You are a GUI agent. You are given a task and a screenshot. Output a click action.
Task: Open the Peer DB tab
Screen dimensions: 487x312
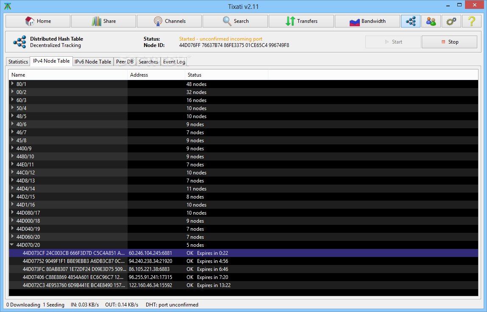pos(125,62)
